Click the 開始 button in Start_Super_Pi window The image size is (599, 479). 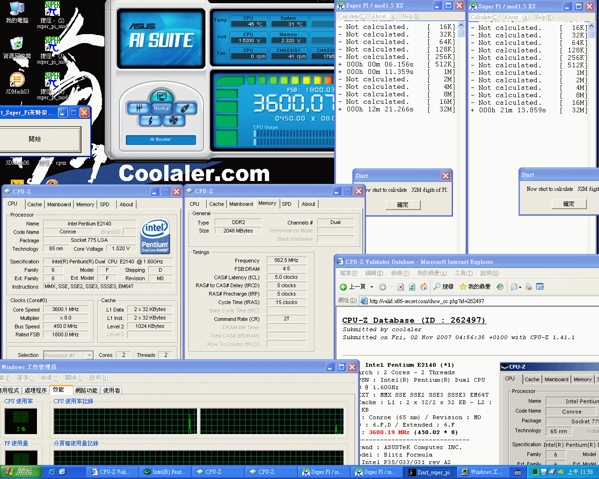[x=35, y=139]
